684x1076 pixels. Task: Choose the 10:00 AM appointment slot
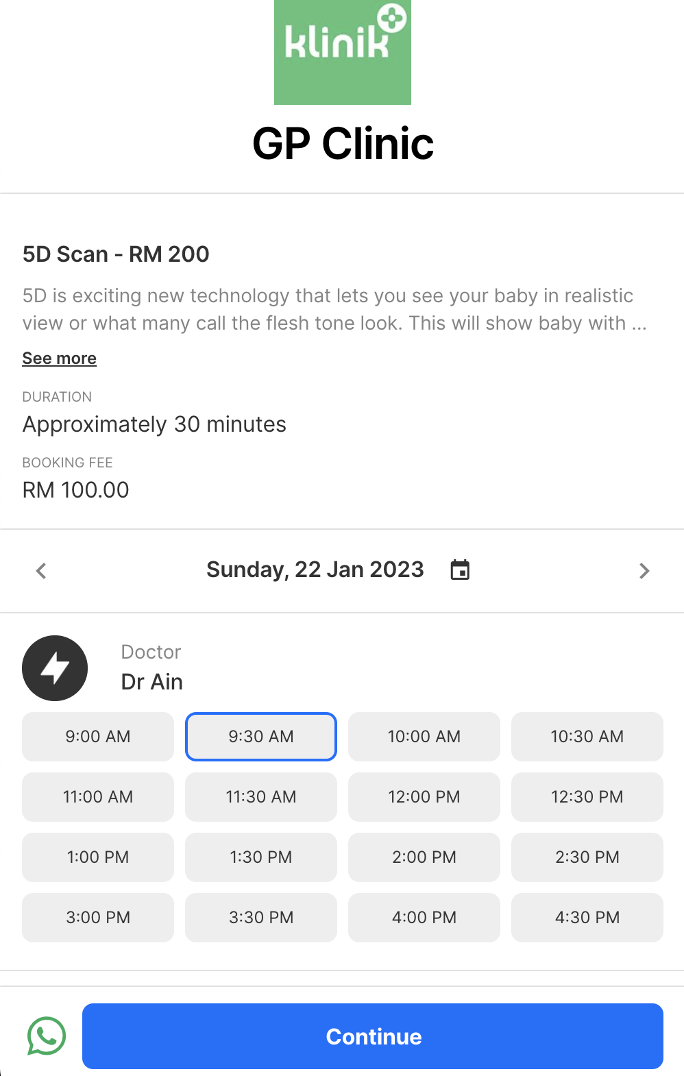424,737
